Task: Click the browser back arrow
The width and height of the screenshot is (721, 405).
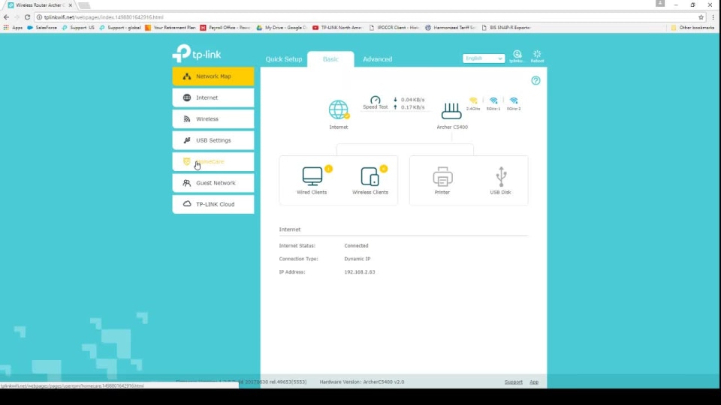Action: tap(7, 17)
